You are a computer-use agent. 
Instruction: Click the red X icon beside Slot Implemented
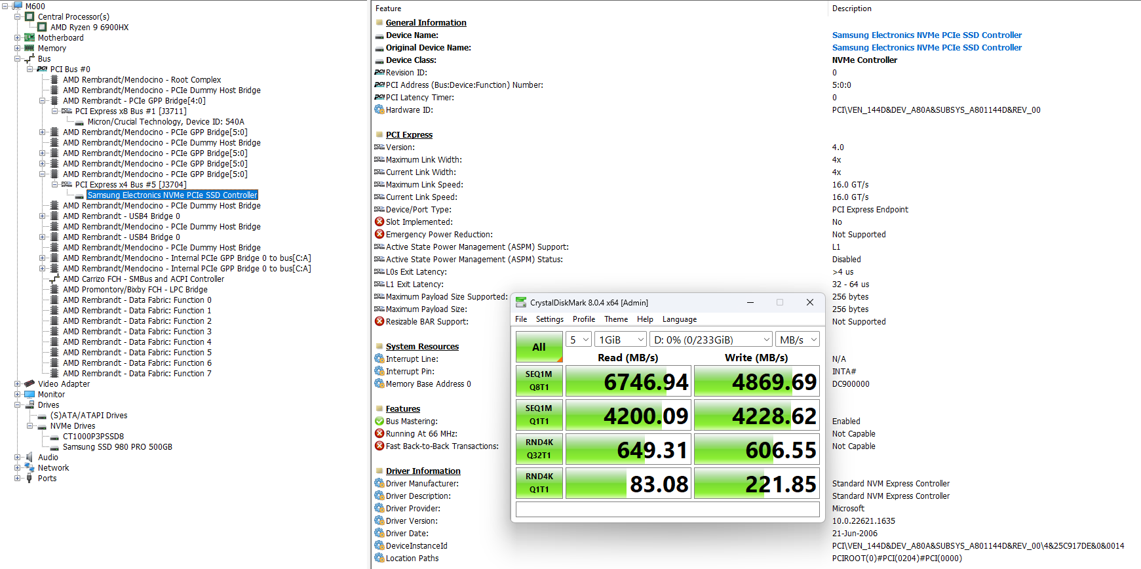coord(379,222)
